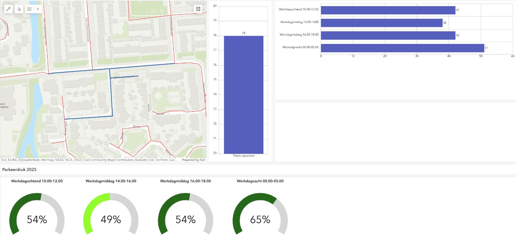
Task: Select the Werkdagnacht 00.00-05.00 bar with 51
Action: (402, 48)
